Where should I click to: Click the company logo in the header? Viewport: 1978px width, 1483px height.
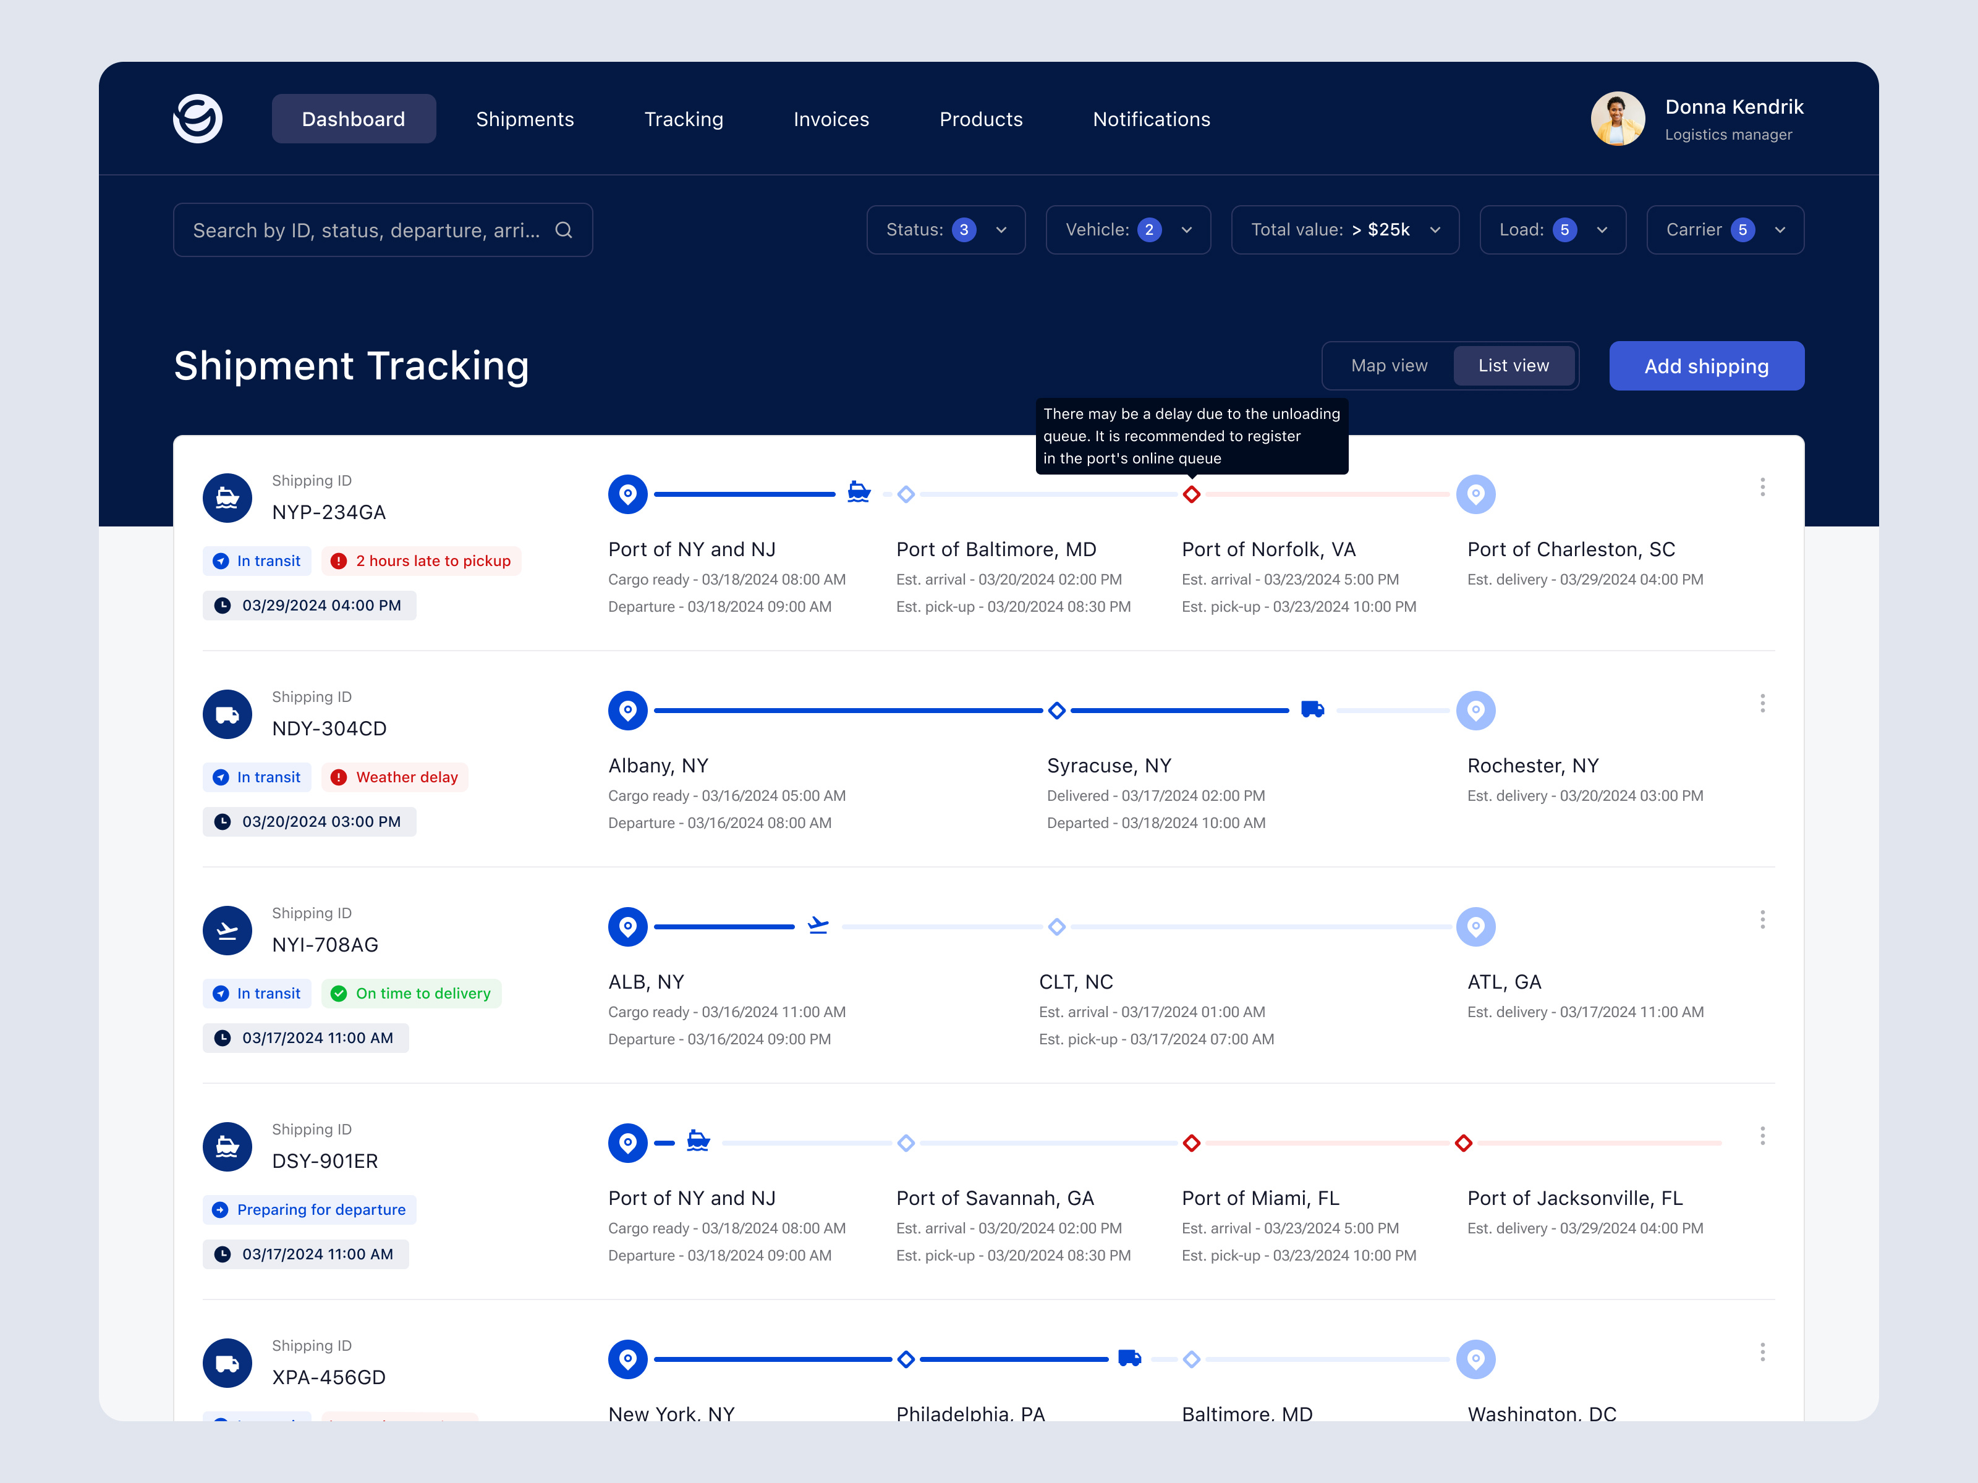(x=197, y=118)
